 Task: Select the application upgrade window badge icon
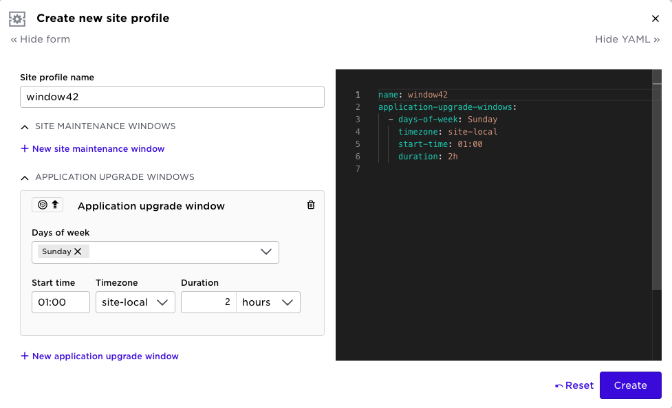pos(43,204)
